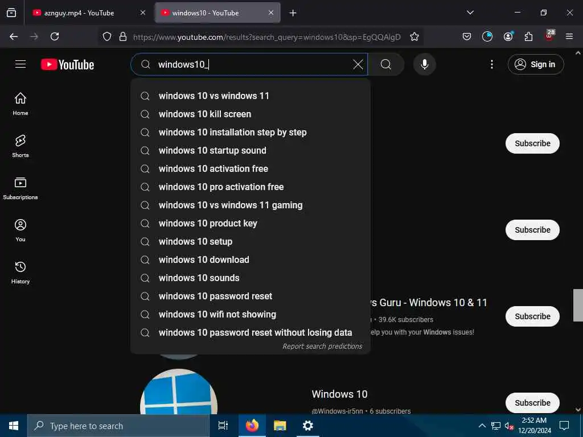Open the Windows Start menu
The height and width of the screenshot is (437, 583).
tap(14, 426)
